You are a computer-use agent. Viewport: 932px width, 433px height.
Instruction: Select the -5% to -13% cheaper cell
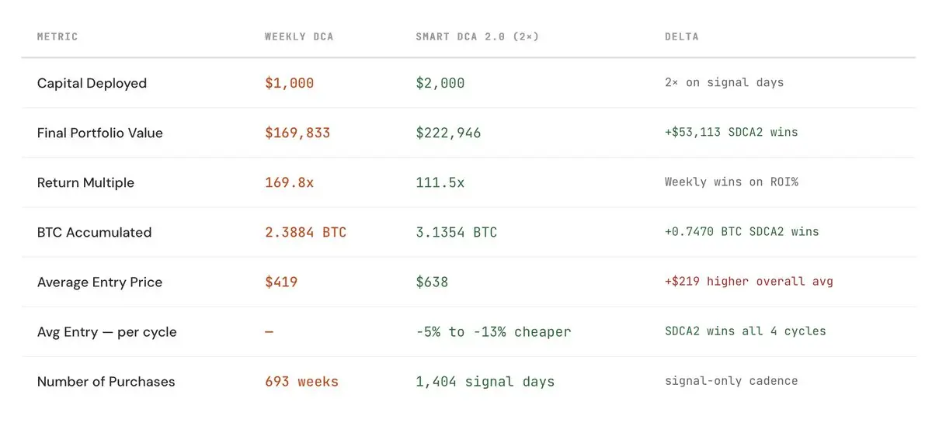tap(493, 331)
